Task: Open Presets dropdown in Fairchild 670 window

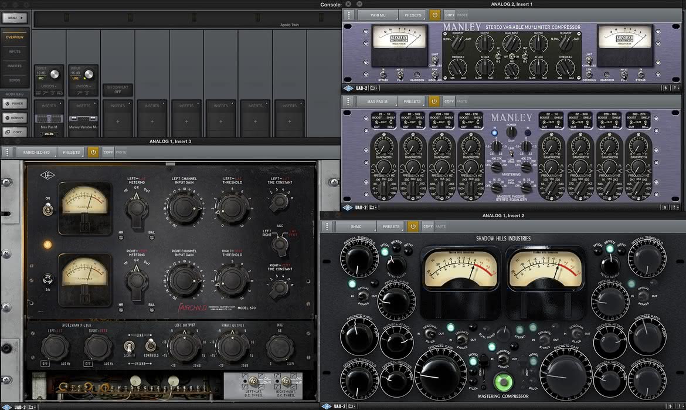Action: [x=72, y=153]
